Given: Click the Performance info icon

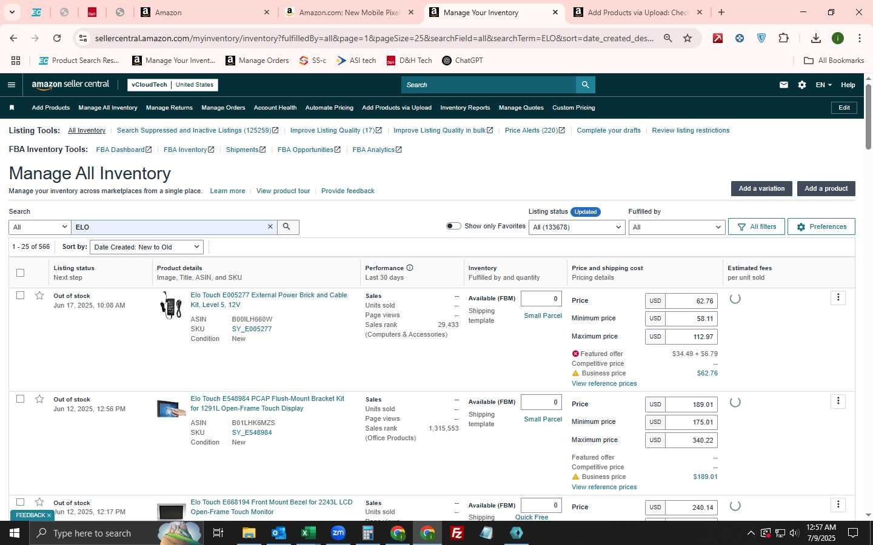Looking at the screenshot, I should coord(410,268).
